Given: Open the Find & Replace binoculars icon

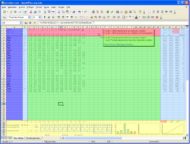Looking at the screenshot, I should (x=118, y=12).
